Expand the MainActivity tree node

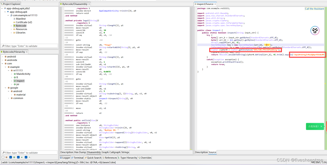(11, 74)
